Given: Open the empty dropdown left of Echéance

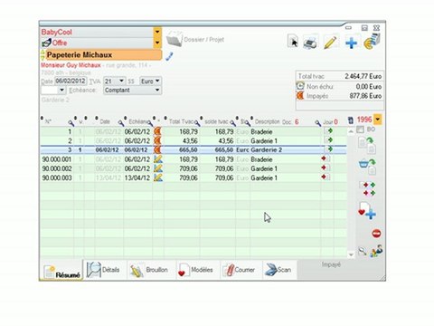Looking at the screenshot, I should 61,90.
